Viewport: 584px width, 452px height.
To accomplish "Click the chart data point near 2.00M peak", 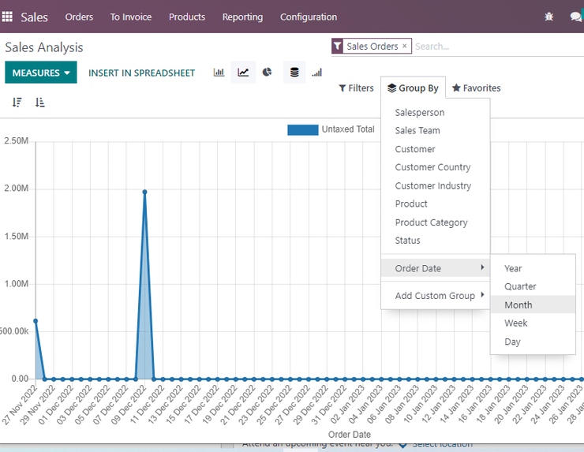I will click(144, 192).
